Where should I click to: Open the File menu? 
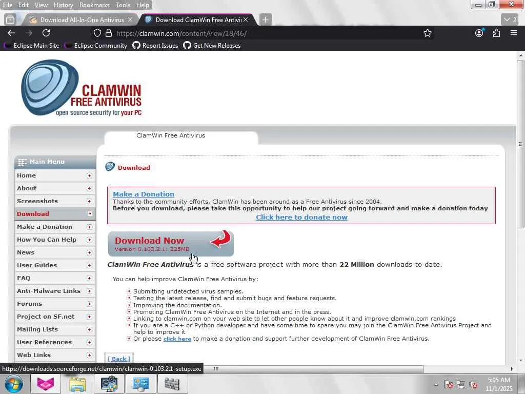point(7,5)
